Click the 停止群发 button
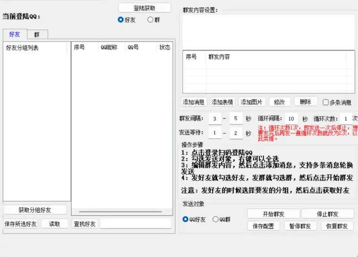This screenshot has width=358, height=257. (328, 214)
